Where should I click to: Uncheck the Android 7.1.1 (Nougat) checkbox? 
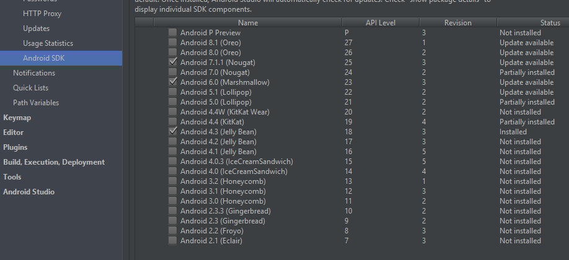coord(172,63)
